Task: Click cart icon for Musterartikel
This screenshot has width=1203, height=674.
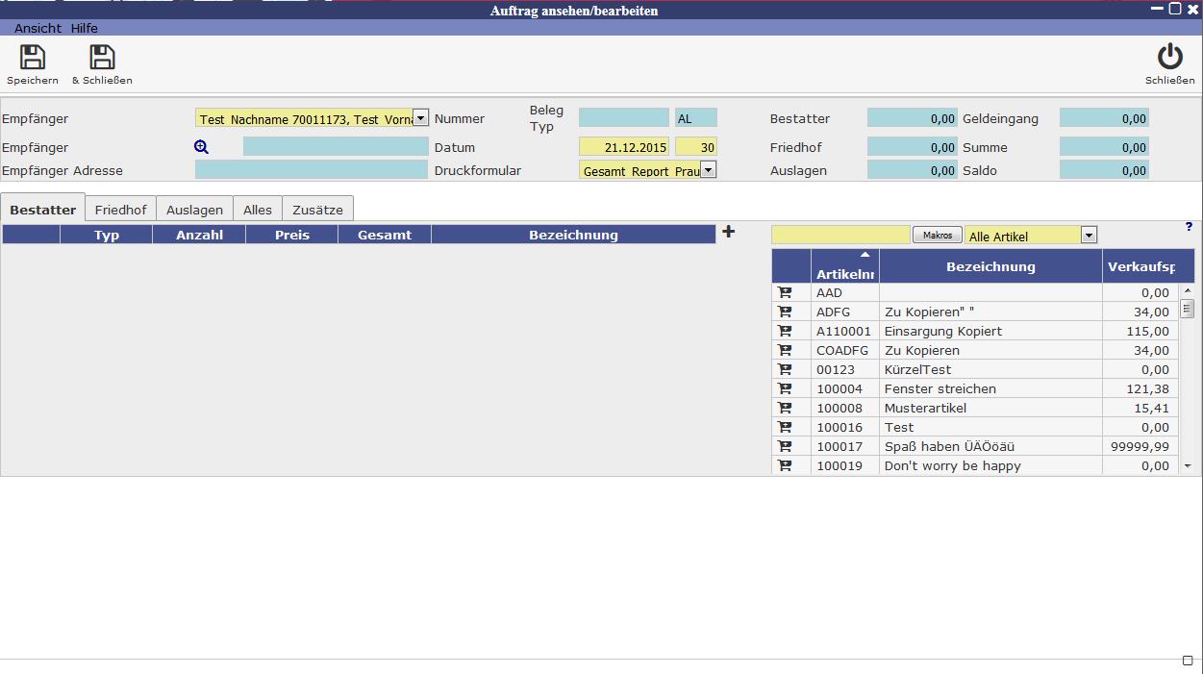Action: [x=785, y=408]
